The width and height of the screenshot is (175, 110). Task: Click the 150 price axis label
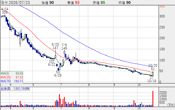click(x=162, y=49)
